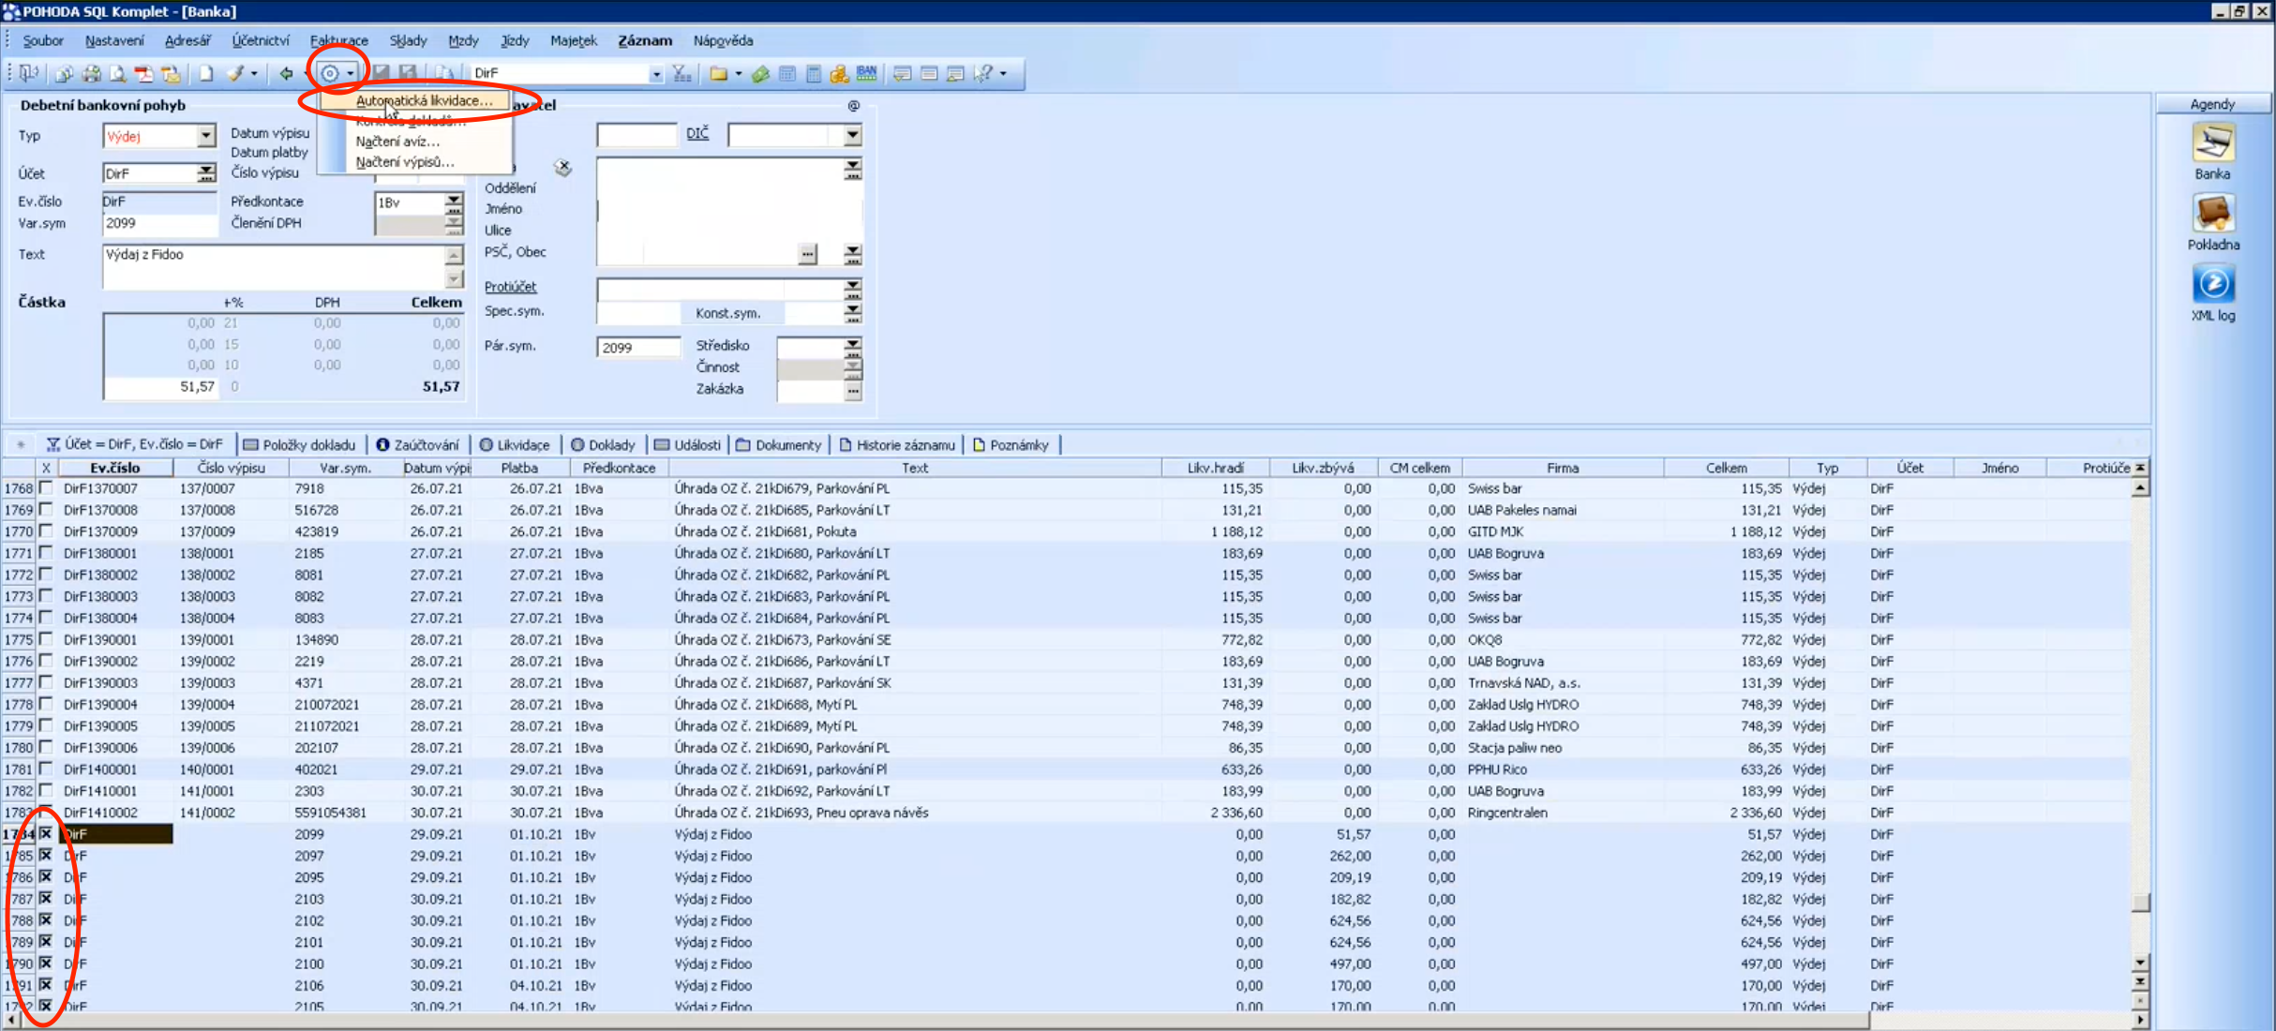
Task: Click the small clear-address icon next to the address box
Action: click(563, 168)
